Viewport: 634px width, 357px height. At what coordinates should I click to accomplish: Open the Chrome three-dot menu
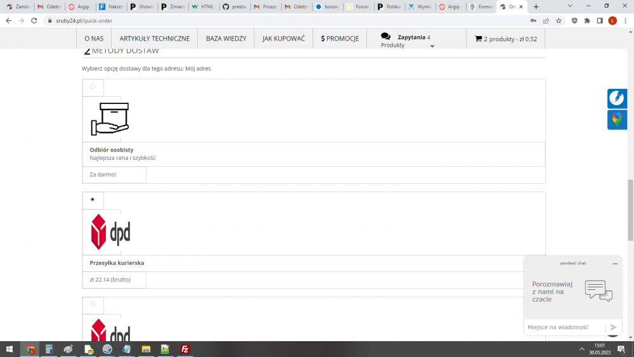pos(626,21)
